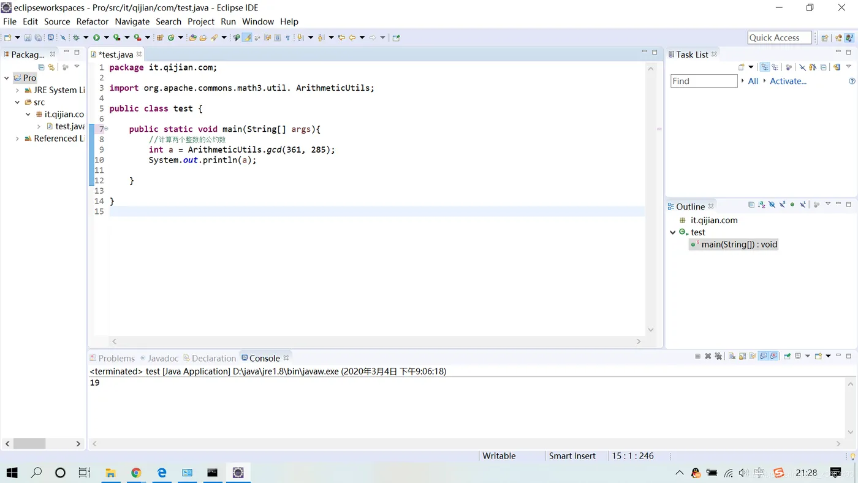Click Collapse All icon in Outline view

pos(751,204)
